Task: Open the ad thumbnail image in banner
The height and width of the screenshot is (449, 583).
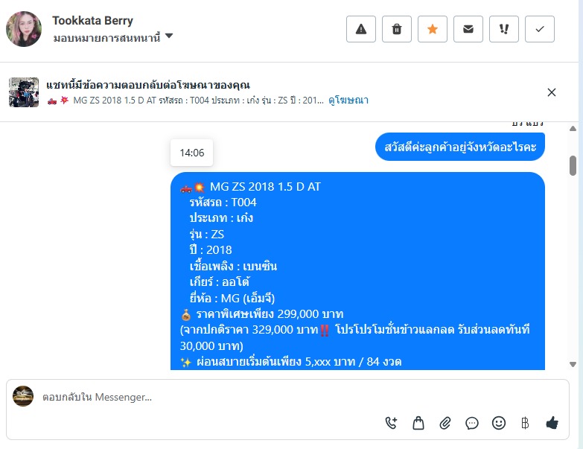Action: pyautogui.click(x=24, y=92)
